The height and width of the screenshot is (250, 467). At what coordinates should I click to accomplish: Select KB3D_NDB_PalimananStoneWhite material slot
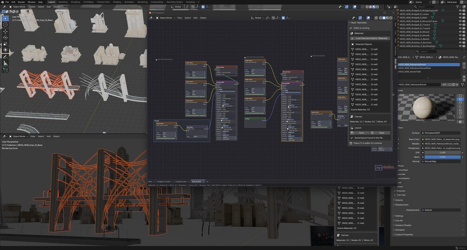(414, 68)
